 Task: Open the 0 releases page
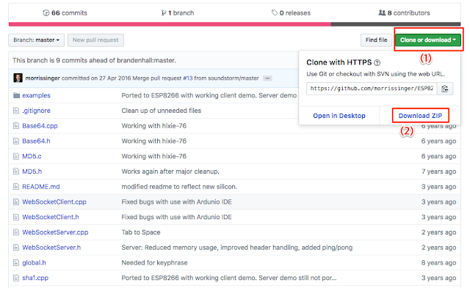[291, 13]
